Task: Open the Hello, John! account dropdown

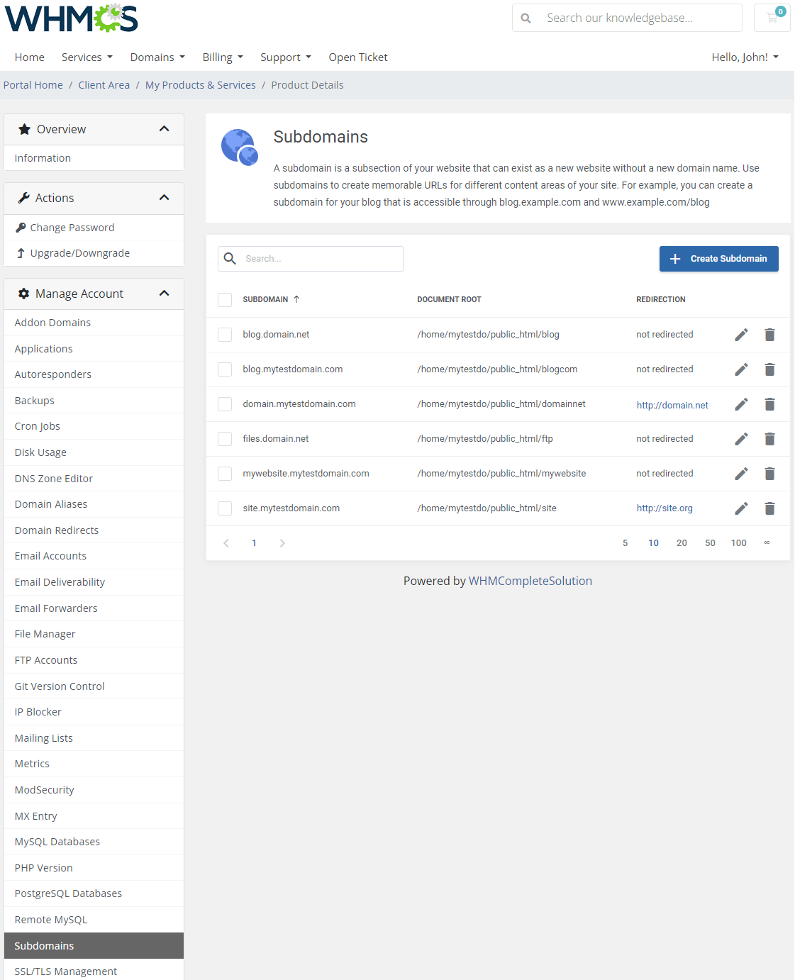Action: coord(745,57)
